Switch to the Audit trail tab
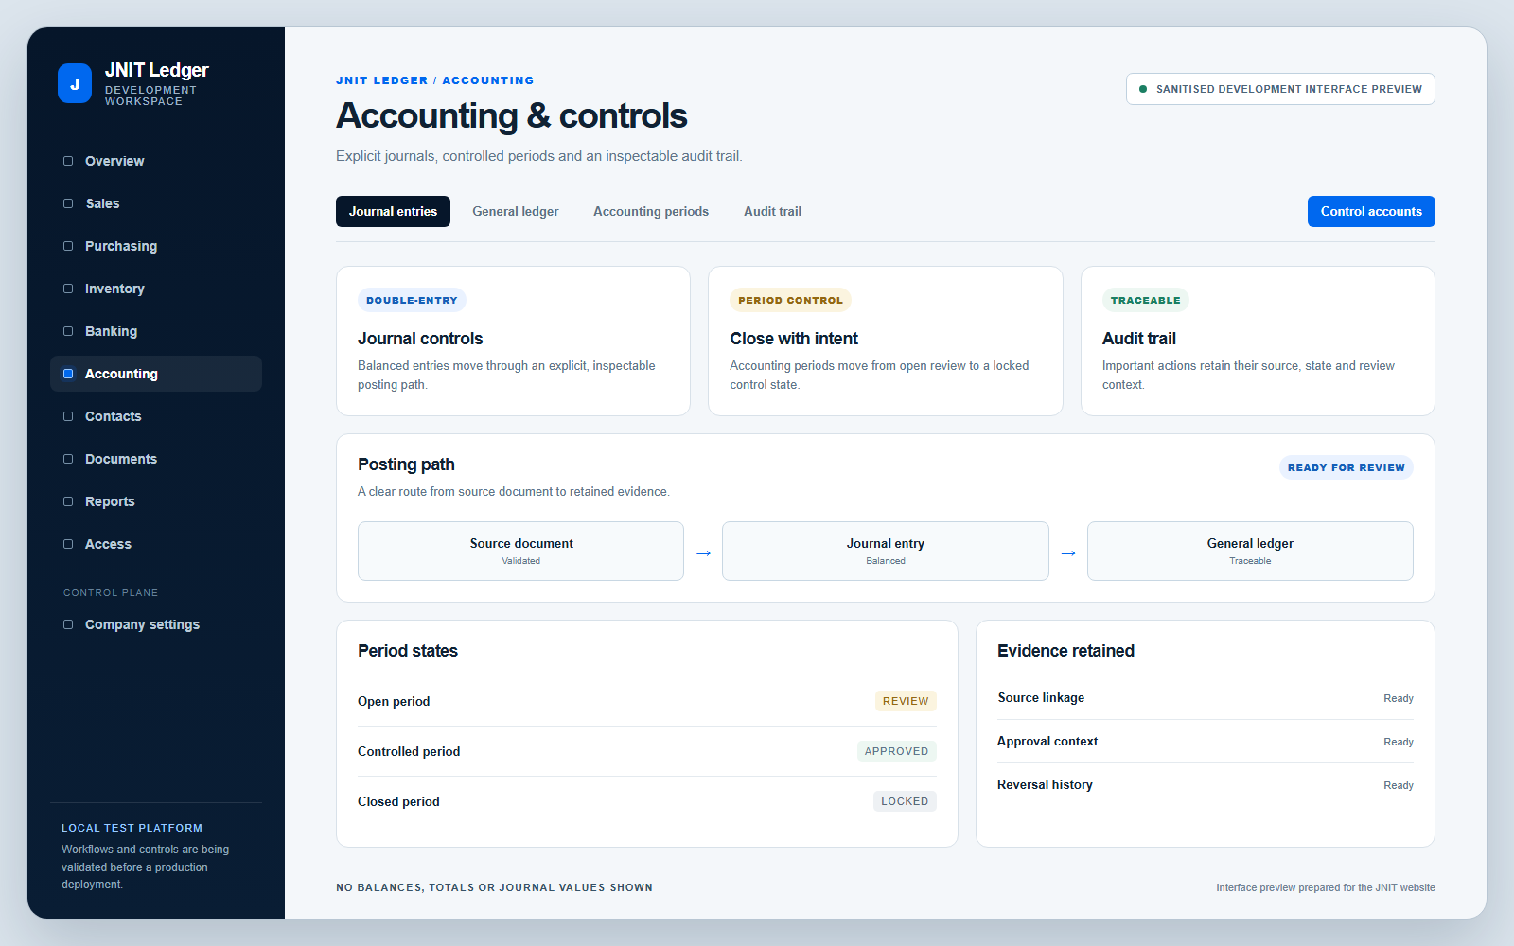The height and width of the screenshot is (946, 1514). click(x=772, y=211)
